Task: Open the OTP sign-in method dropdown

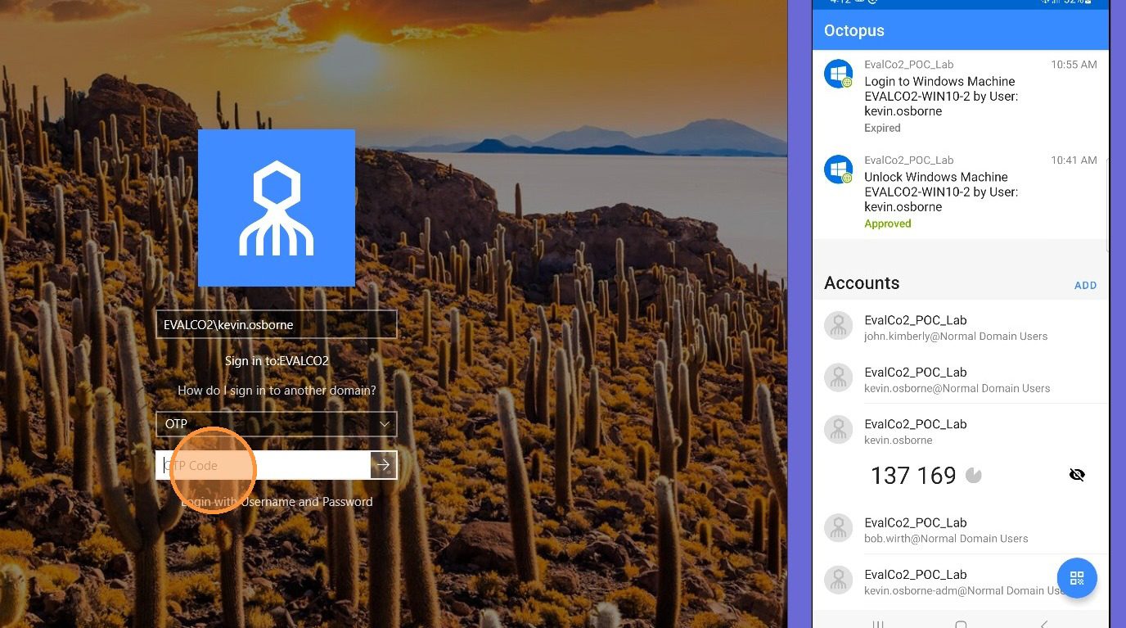Action: tap(277, 424)
